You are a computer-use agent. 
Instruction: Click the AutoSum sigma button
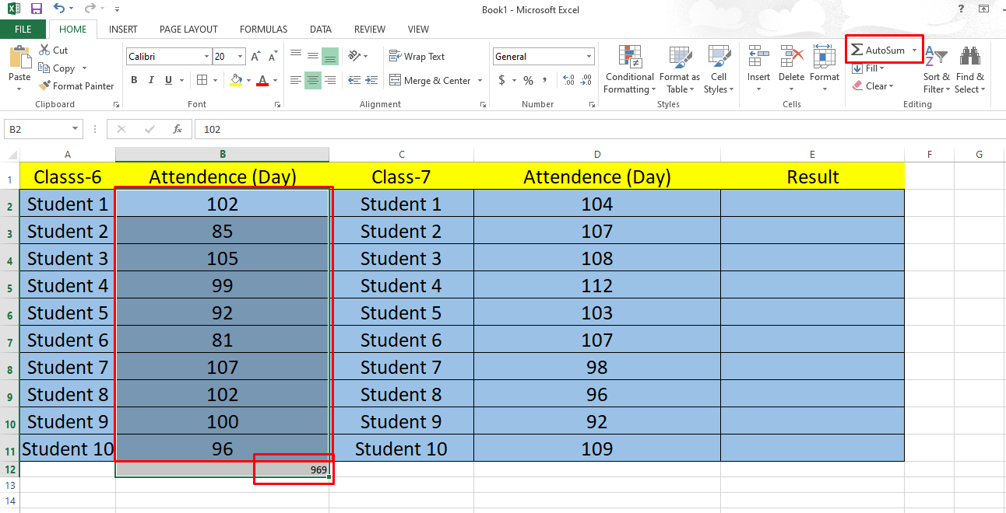pos(878,51)
